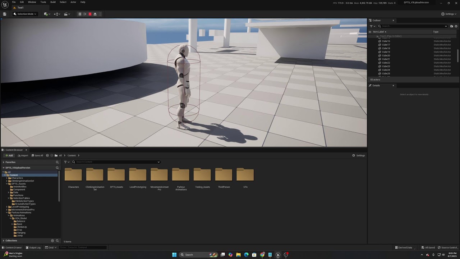The height and width of the screenshot is (259, 460).
Task: Advance simulation by a single frame
Action: [85, 14]
